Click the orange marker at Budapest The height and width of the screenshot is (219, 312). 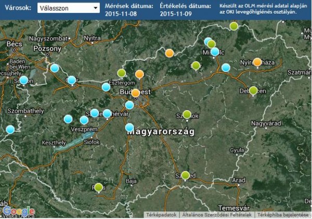coord(135,93)
